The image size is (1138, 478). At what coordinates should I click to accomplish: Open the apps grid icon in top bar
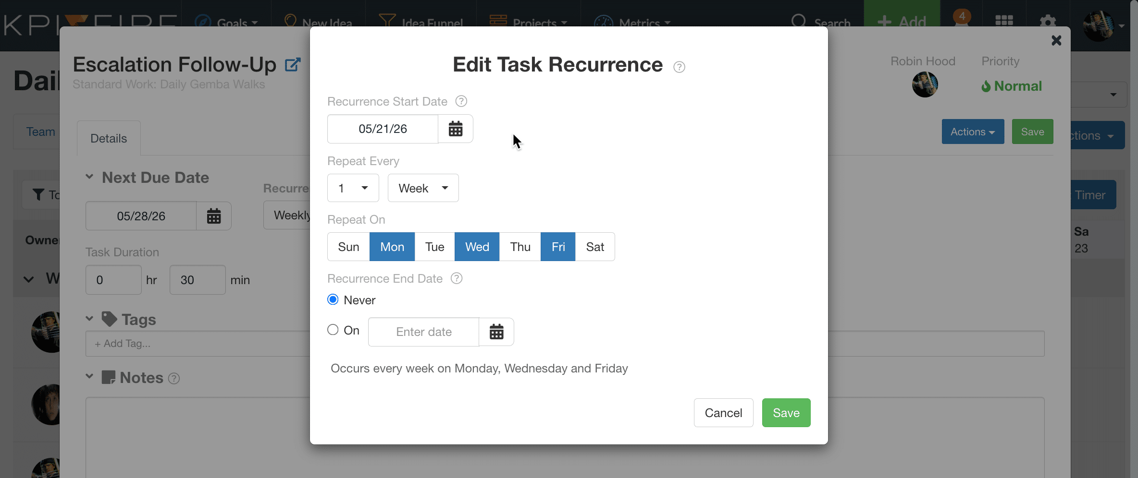tap(1004, 21)
